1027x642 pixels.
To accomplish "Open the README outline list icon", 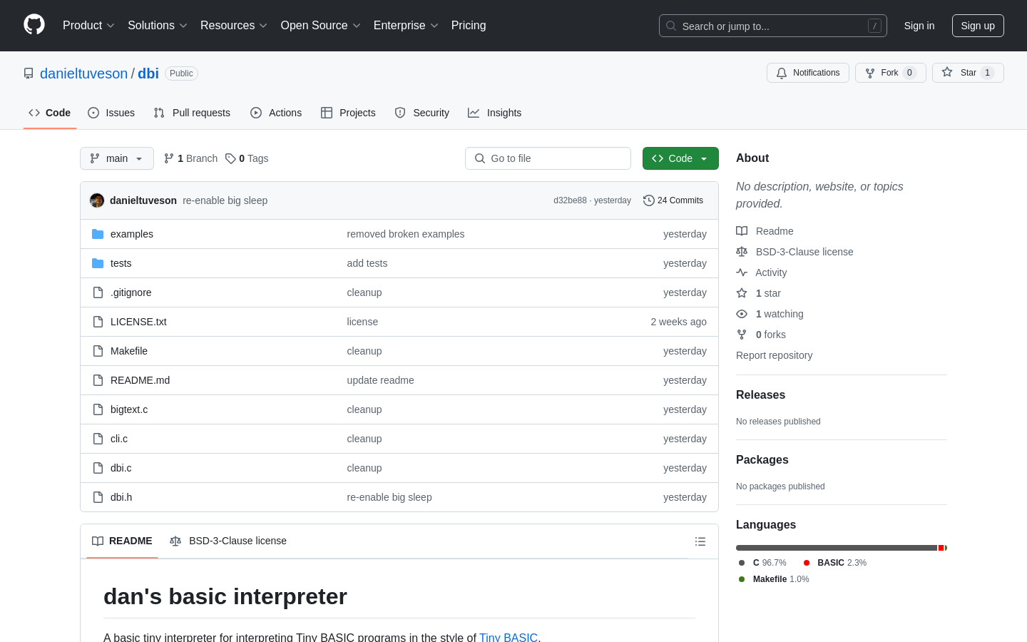I will (700, 541).
